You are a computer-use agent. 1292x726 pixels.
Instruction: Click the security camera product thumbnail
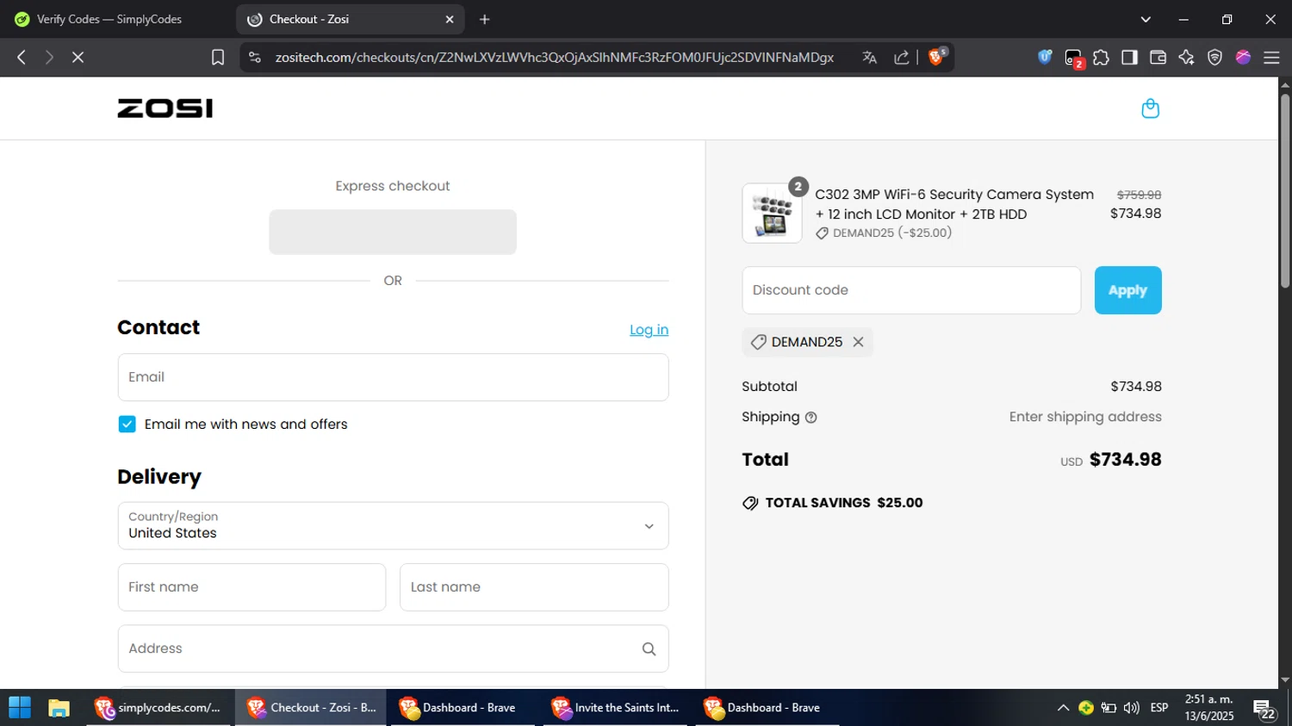tap(772, 214)
